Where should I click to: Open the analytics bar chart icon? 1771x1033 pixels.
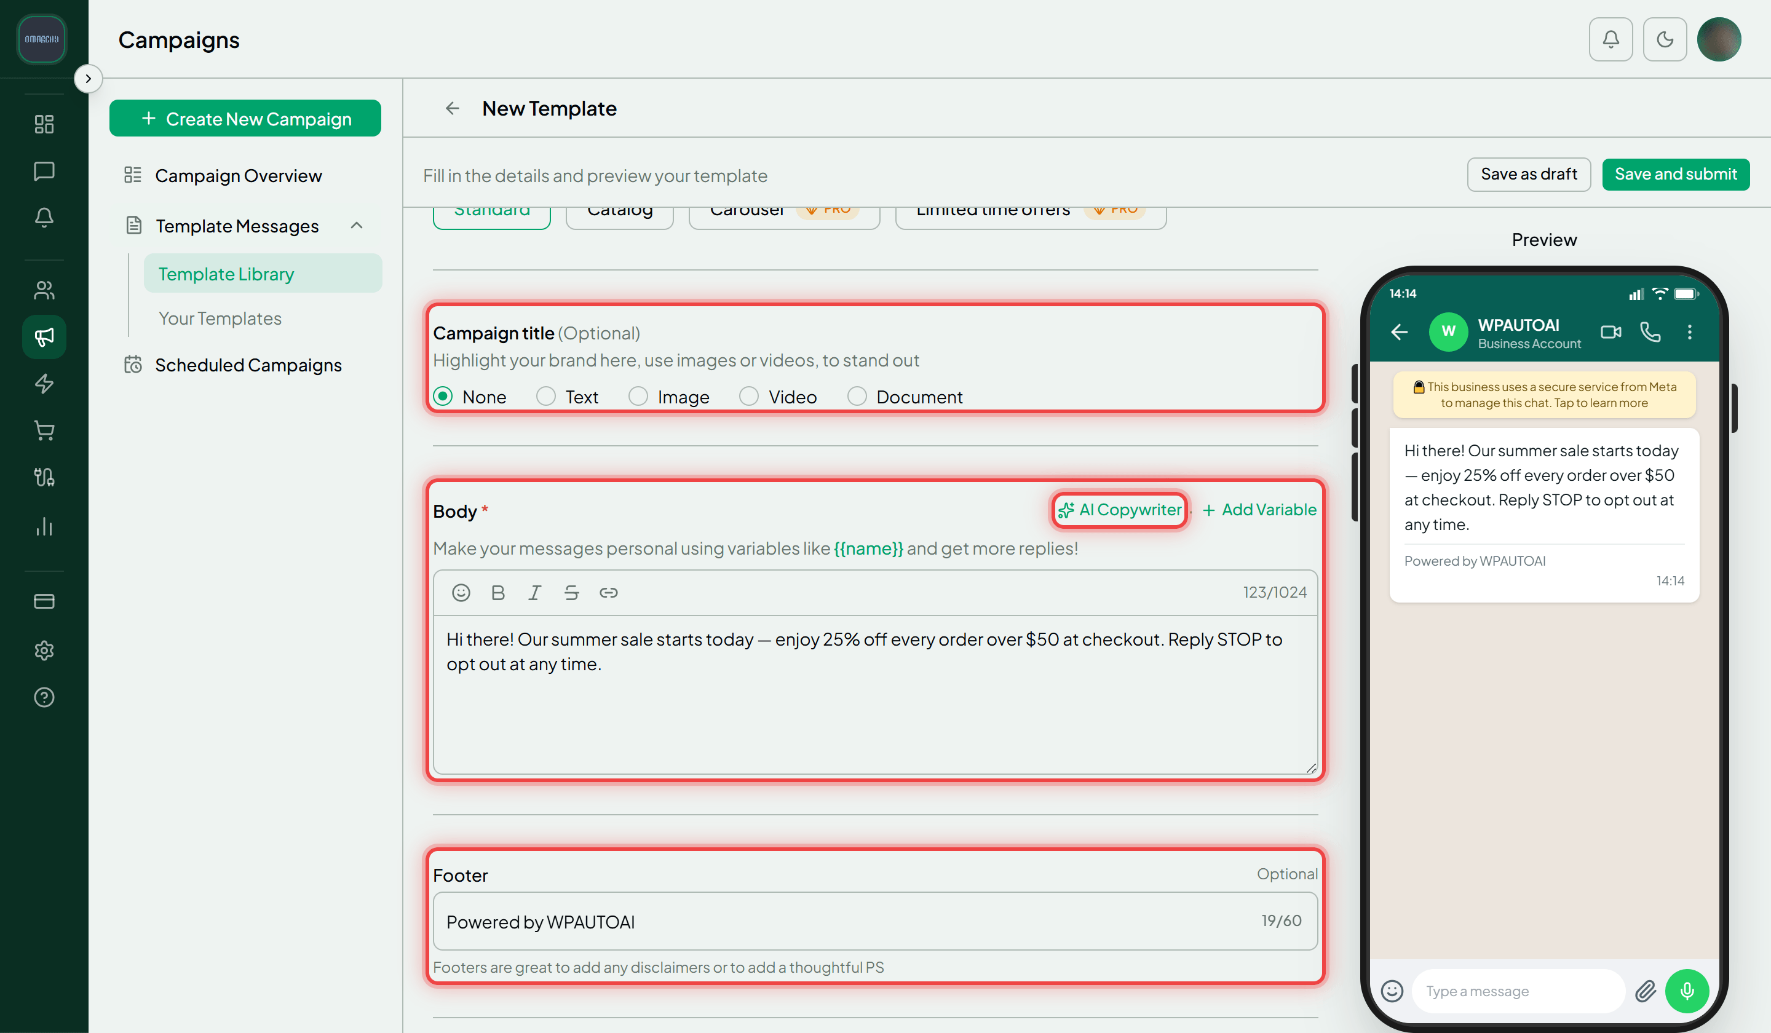[x=44, y=526]
